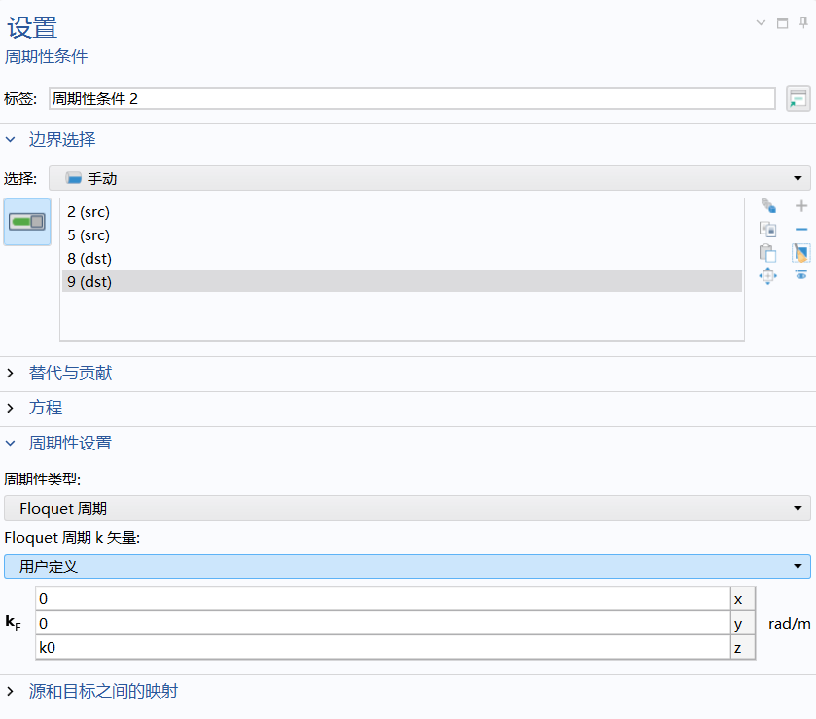Click the kF x component field
Viewport: 816px width, 719px height.
(x=383, y=598)
